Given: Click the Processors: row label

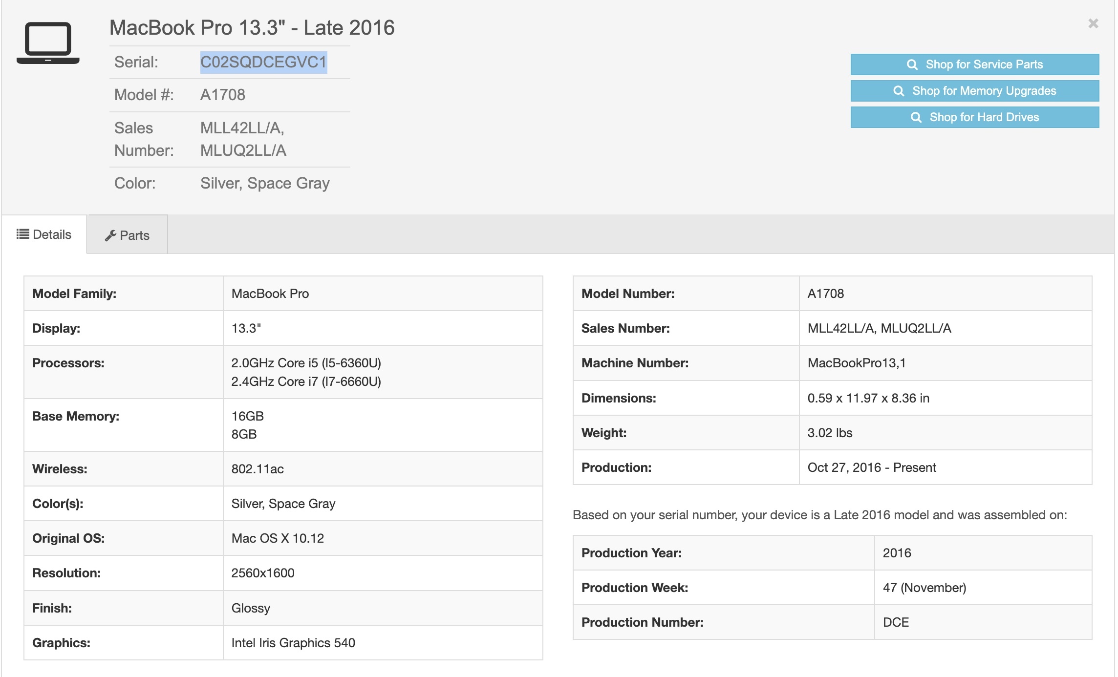Looking at the screenshot, I should (68, 363).
